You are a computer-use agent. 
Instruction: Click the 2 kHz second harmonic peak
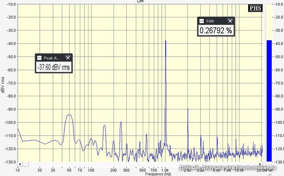(188, 109)
